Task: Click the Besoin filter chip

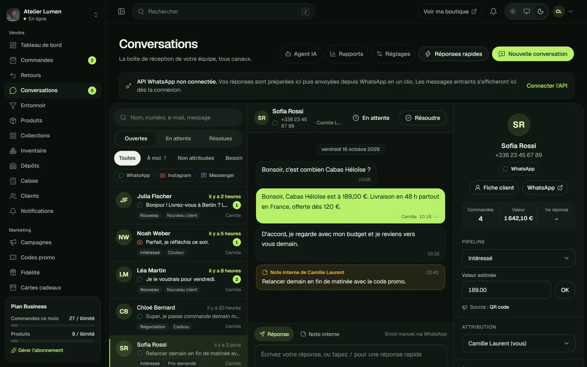Action: pyautogui.click(x=234, y=158)
